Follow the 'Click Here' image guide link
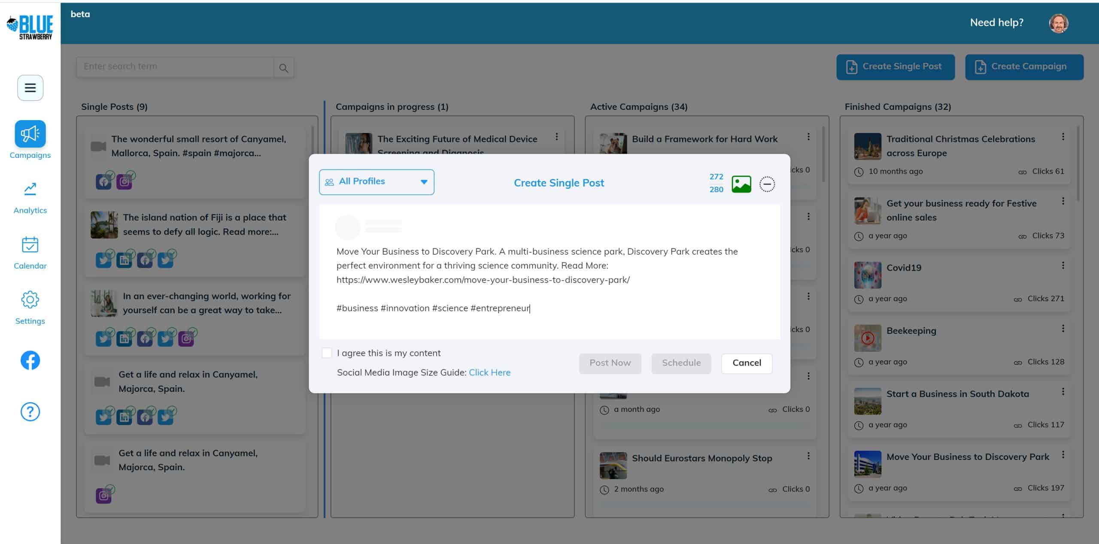This screenshot has height=544, width=1099. pyautogui.click(x=489, y=372)
